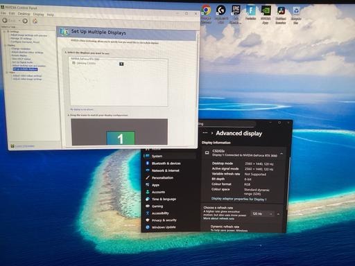
Task: Open the Help menu in NVIDIA Control Panel
Action: tap(51, 15)
